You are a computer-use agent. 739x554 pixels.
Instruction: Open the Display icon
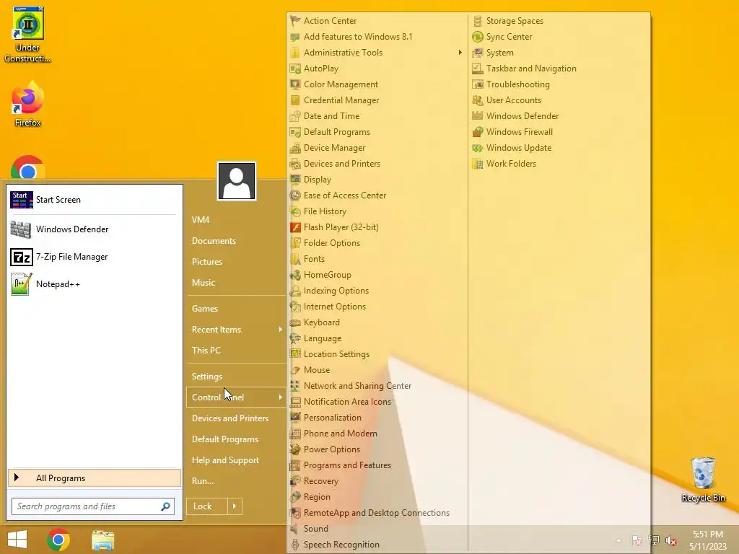click(x=295, y=180)
